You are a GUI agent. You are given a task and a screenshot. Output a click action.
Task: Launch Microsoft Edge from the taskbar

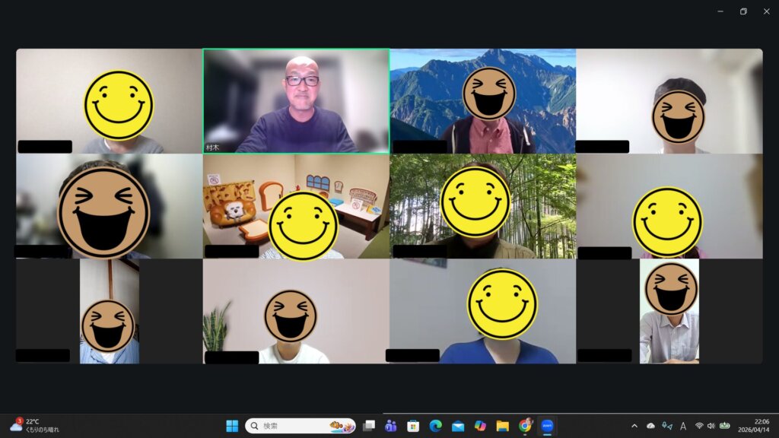pyautogui.click(x=436, y=426)
